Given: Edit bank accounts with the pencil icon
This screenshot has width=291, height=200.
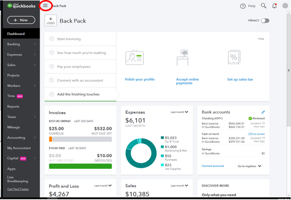Looking at the screenshot, I should point(263,112).
